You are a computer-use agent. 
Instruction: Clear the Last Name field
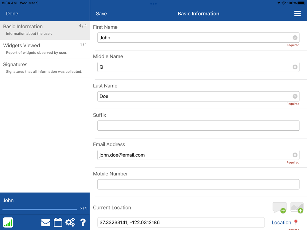point(295,96)
